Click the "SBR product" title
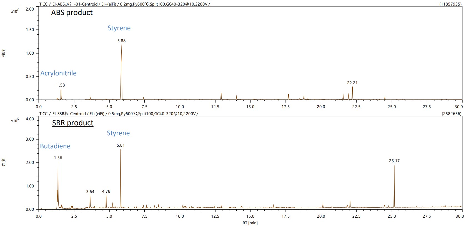This screenshot has height=226, width=466. (x=73, y=123)
